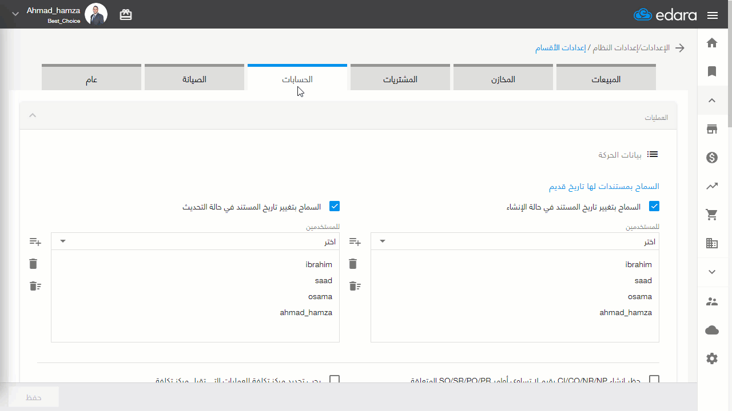Click the حفظ save button
The image size is (732, 411).
(34, 397)
